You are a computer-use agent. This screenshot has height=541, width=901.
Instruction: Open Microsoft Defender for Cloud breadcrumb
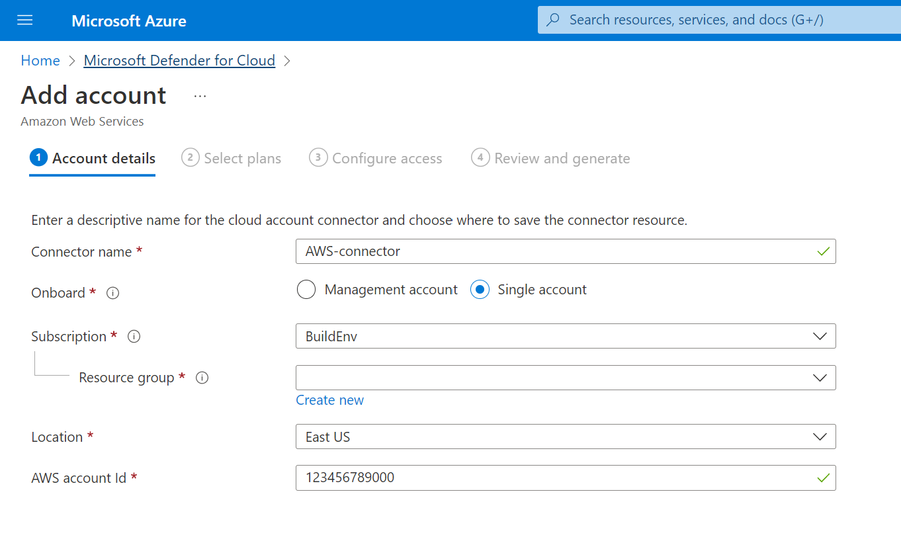point(179,61)
